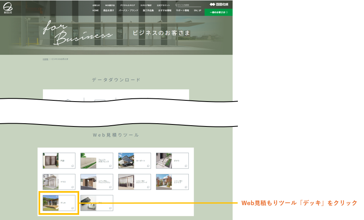The width and height of the screenshot is (364, 220).
Task: Switch language with EN / JP
Action: (x=197, y=10)
